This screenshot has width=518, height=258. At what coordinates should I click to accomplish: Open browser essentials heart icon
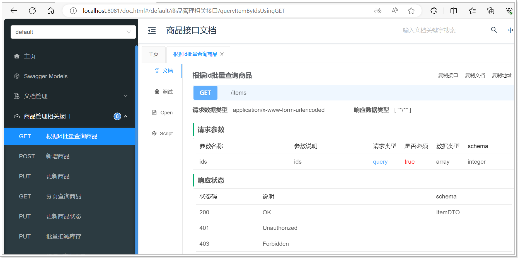pos(509,11)
